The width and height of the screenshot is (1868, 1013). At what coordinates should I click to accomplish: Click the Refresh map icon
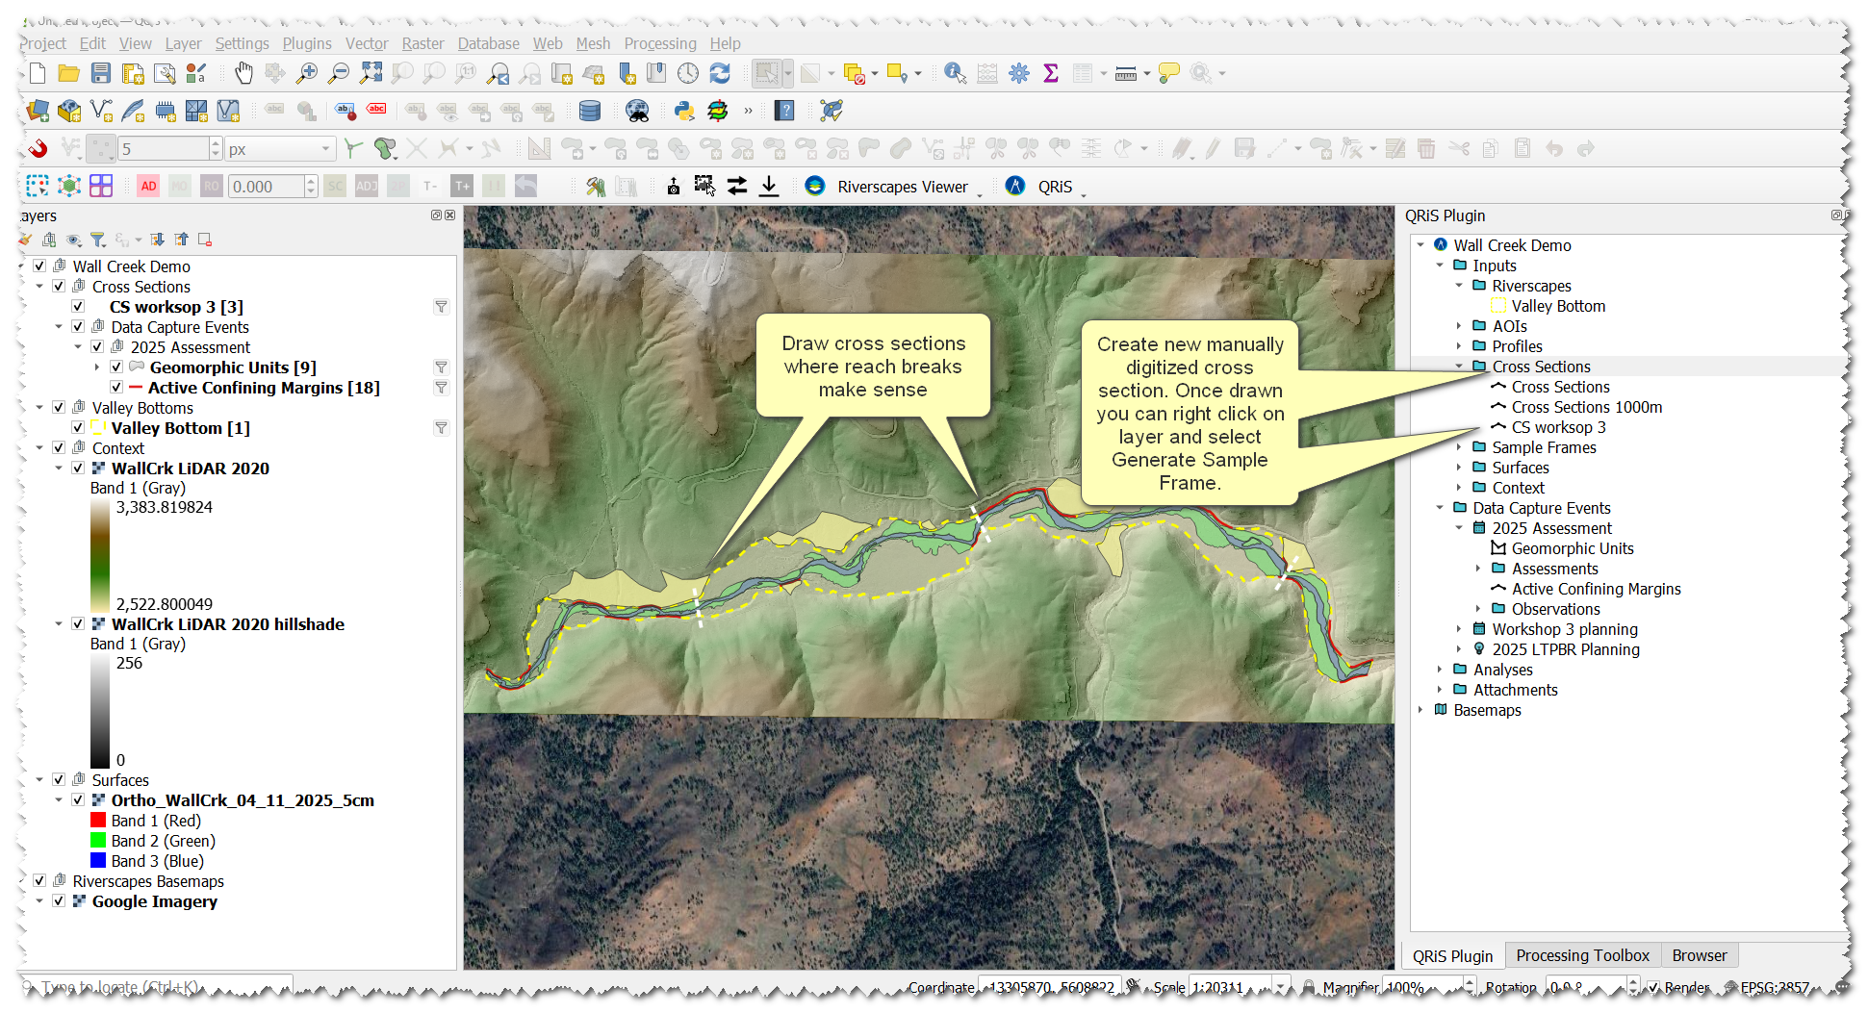[x=720, y=73]
